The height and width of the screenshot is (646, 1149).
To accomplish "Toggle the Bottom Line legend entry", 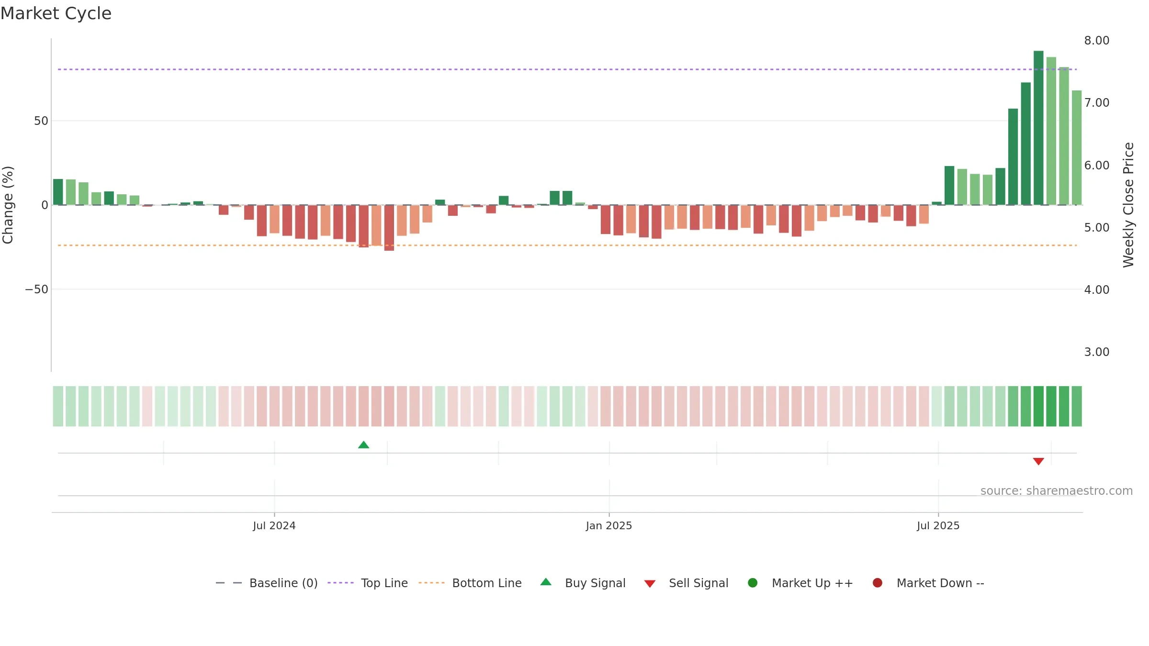I will (470, 583).
